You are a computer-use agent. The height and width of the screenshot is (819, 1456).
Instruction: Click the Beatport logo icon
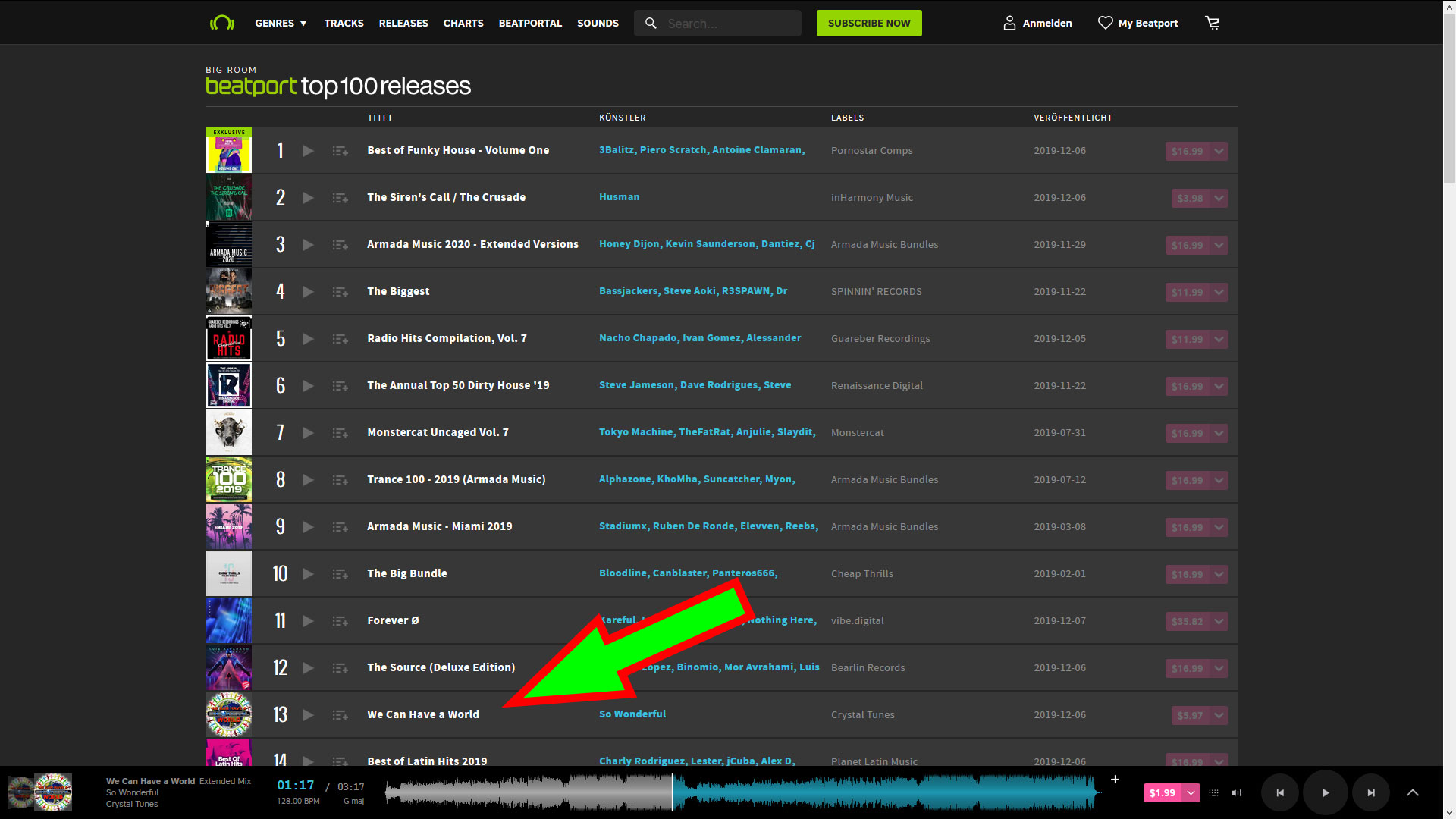tap(222, 23)
